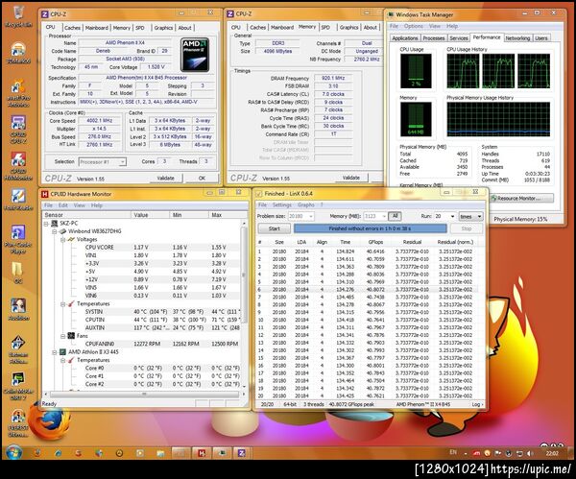Collapse the Winbond W83627DHG node

point(54,231)
